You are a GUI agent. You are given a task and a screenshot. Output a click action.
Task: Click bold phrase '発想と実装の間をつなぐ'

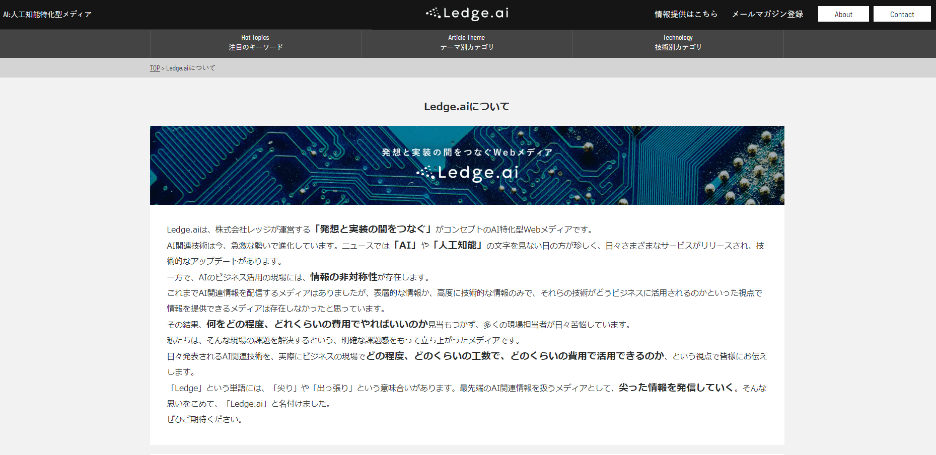click(x=372, y=229)
